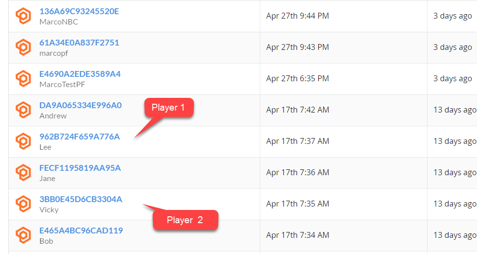Viewport: 477px width, 254px height.
Task: Select the hexagon icon for Vicky
Action: 24,204
